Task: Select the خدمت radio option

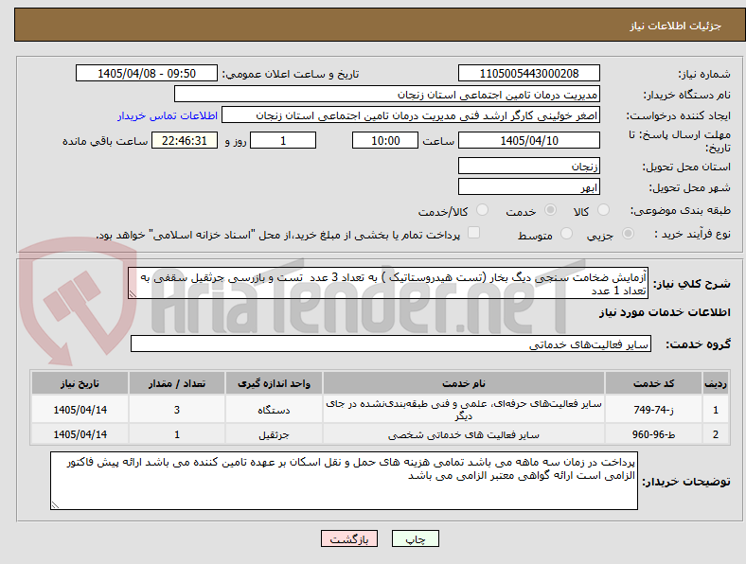Action: tap(550, 210)
